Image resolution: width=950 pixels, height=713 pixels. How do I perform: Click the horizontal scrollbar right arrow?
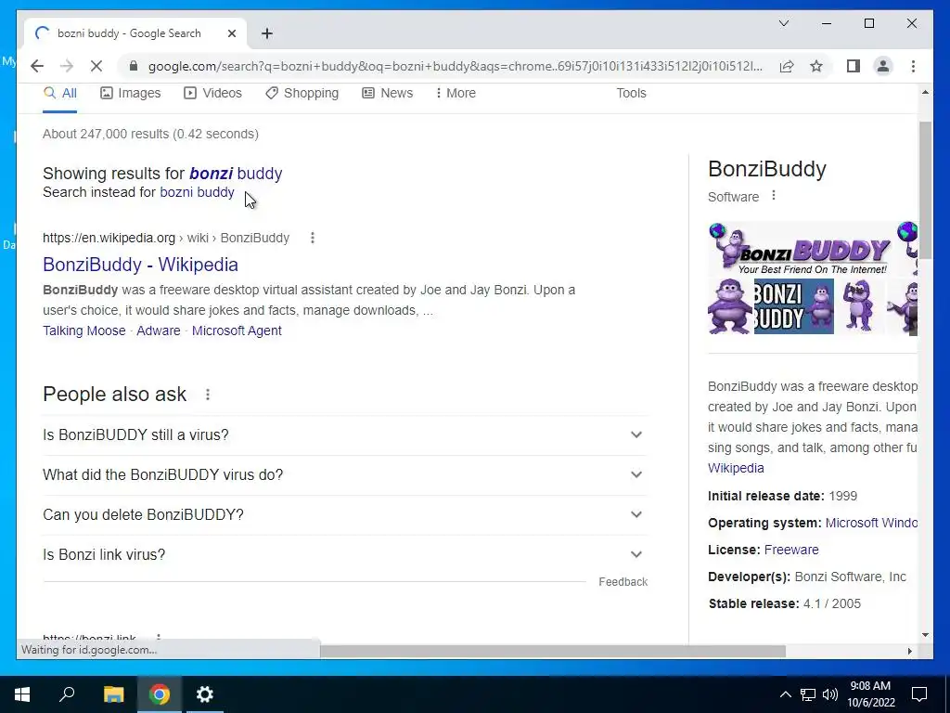tap(909, 651)
